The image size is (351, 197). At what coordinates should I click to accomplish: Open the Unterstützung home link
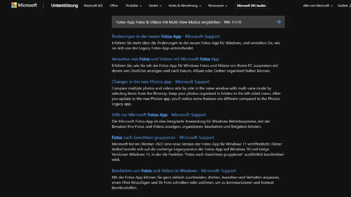(x=65, y=6)
